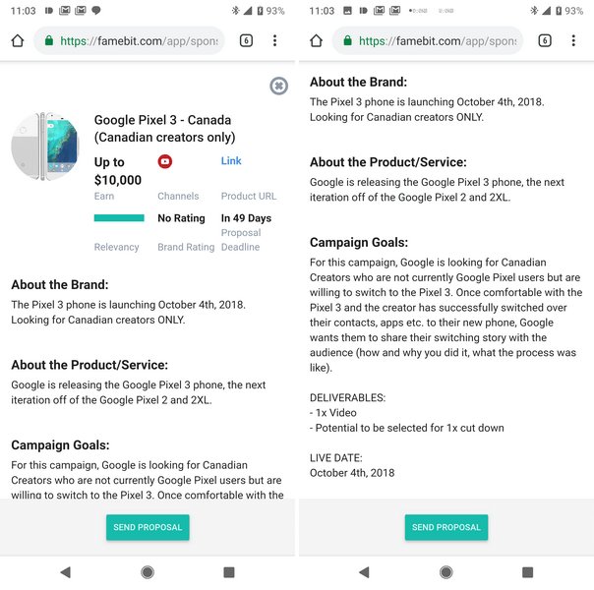
Task: Open tab switcher in left browser
Action: pyautogui.click(x=246, y=41)
